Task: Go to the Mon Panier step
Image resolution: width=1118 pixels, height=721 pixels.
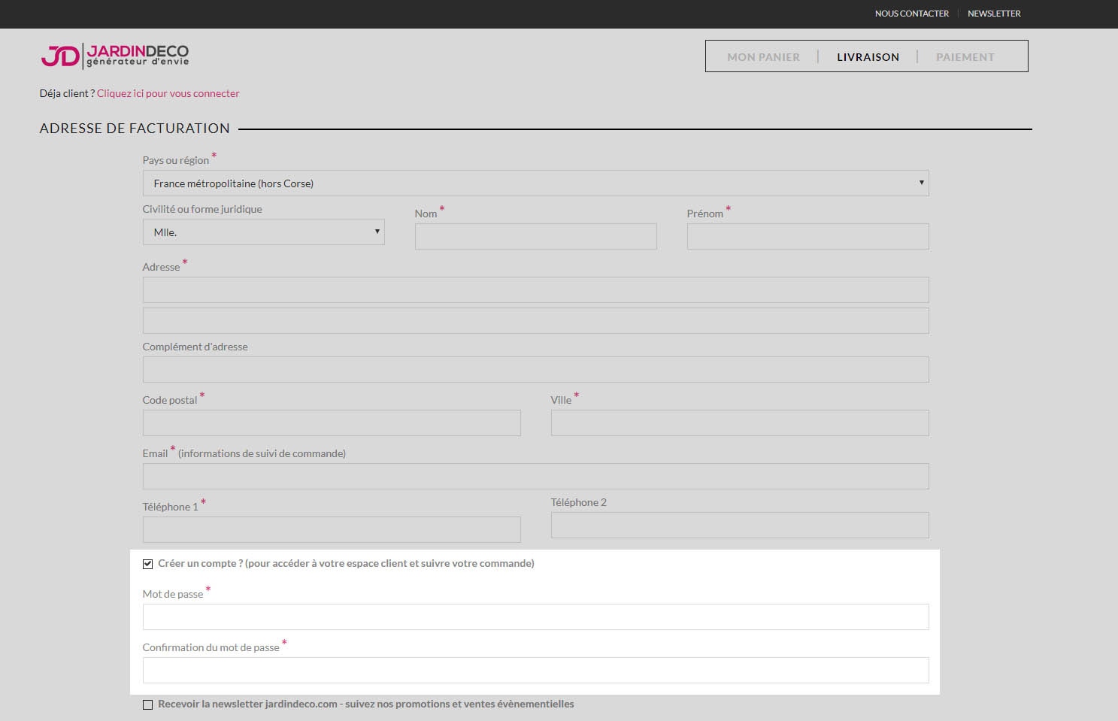Action: (x=763, y=57)
